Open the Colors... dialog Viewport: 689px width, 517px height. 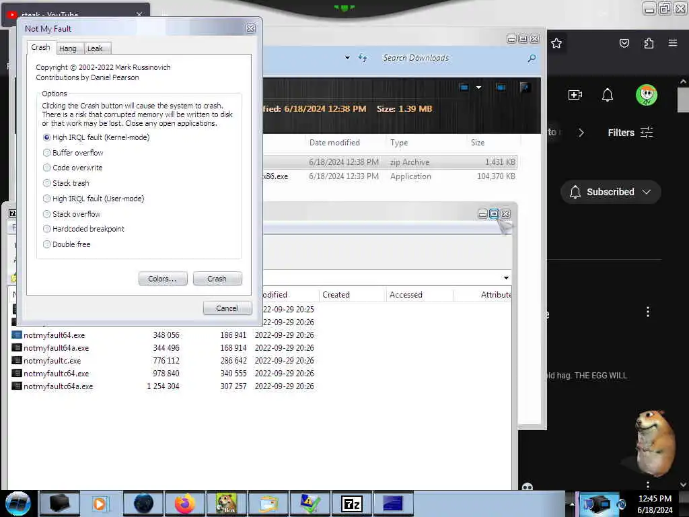(x=162, y=279)
